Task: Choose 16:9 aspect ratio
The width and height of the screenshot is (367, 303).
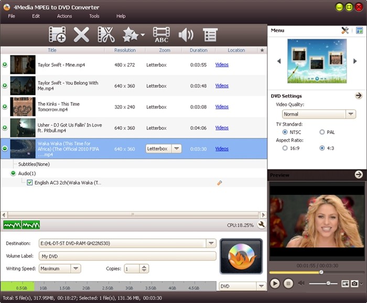Action: click(x=285, y=148)
